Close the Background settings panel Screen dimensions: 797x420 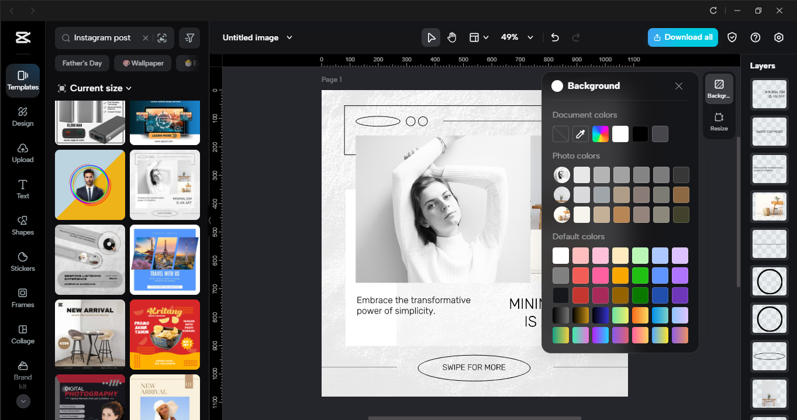pyautogui.click(x=678, y=86)
